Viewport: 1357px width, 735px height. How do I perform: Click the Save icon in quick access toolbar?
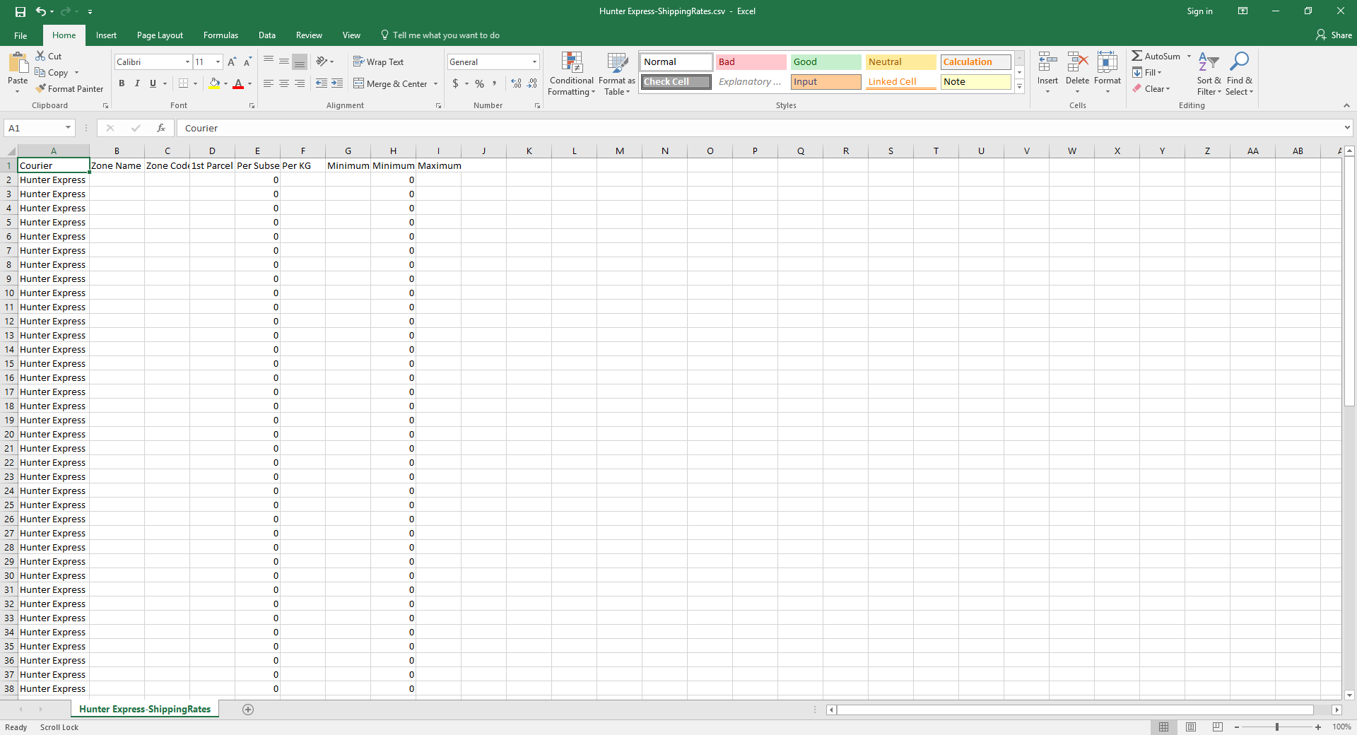[20, 11]
